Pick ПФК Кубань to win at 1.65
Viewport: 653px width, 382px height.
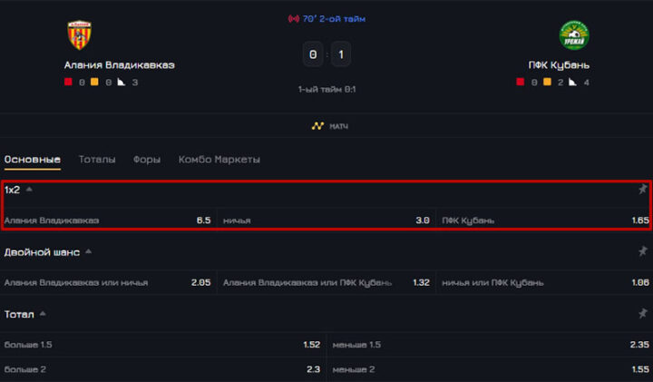[543, 220]
